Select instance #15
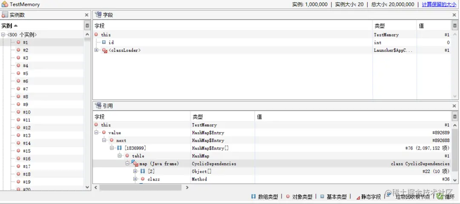Image resolution: width=460 pixels, height=204 pixels. [x=26, y=151]
